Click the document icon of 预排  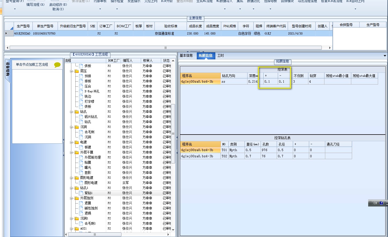[81, 76]
